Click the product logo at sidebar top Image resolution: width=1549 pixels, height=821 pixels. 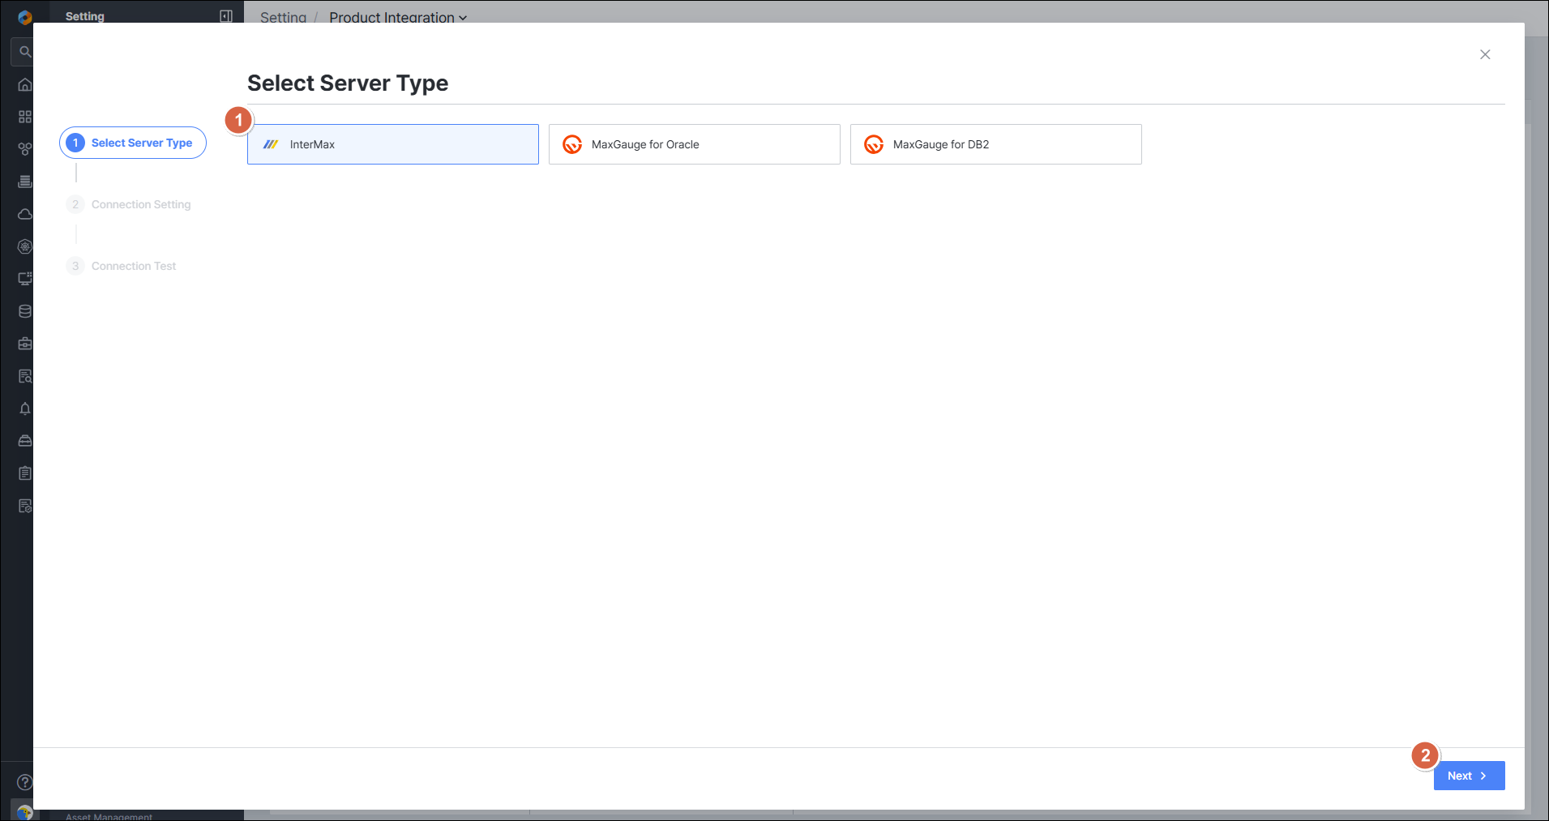click(x=25, y=17)
